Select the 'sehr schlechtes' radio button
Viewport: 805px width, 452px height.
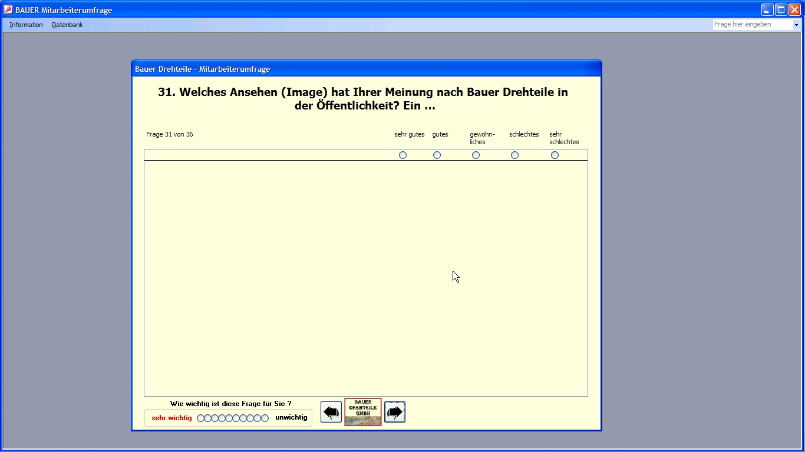pos(555,155)
